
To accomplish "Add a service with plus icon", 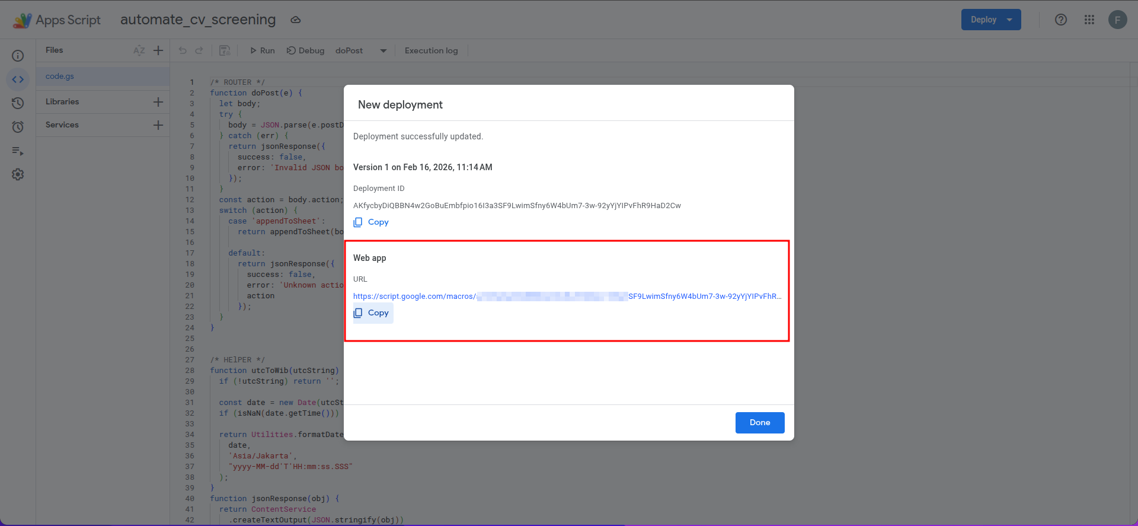I will [x=158, y=125].
